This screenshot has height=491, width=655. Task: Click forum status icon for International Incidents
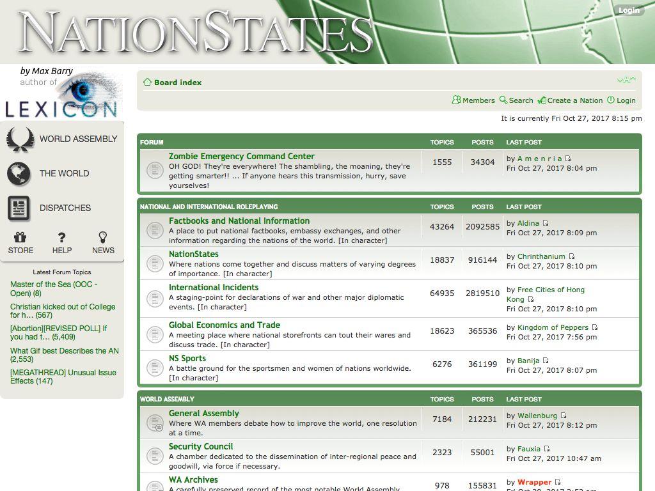pos(155,299)
